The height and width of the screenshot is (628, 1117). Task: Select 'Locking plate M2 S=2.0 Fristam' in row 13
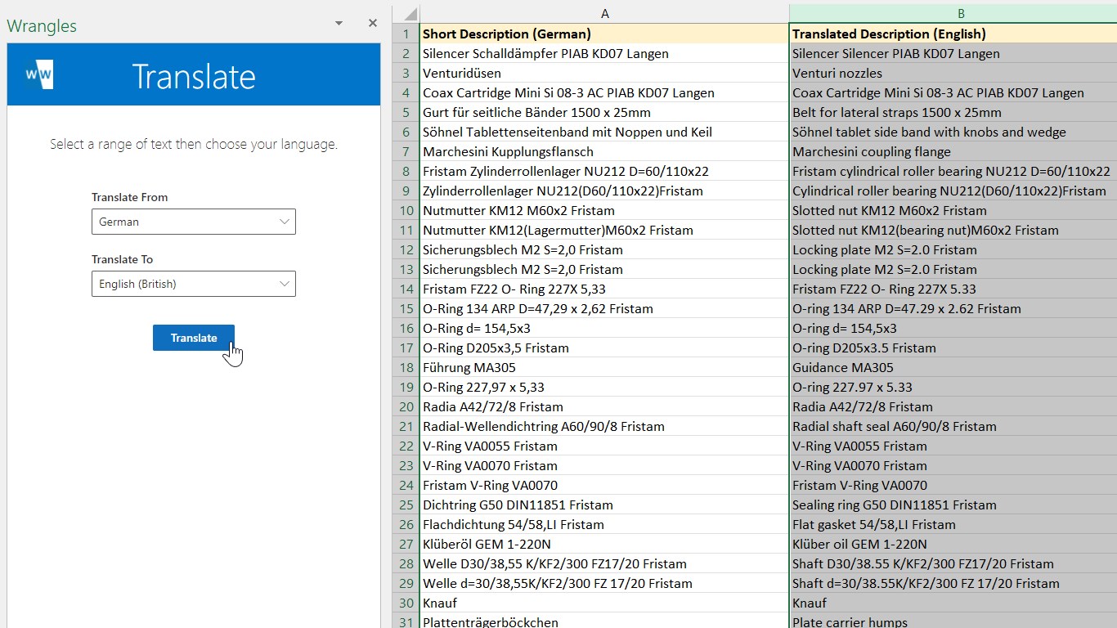coord(953,270)
